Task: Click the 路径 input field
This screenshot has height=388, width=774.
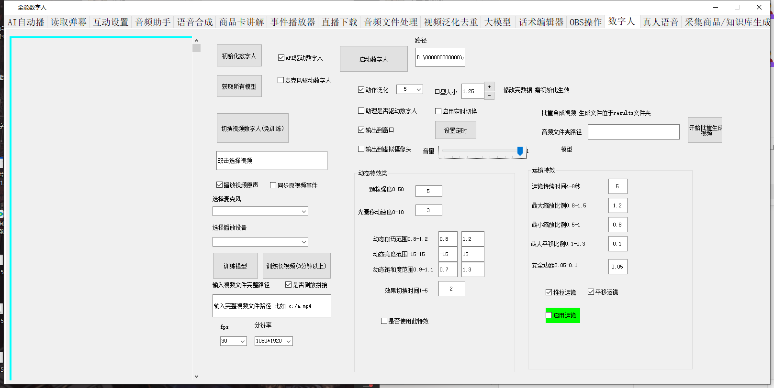Action: (x=440, y=57)
